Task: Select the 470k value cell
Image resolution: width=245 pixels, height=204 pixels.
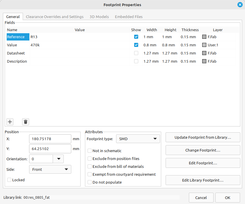Action: [80, 45]
